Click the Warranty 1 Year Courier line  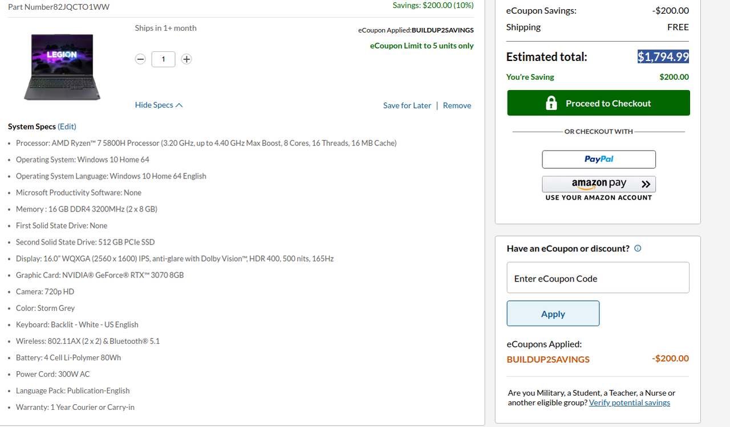point(75,408)
